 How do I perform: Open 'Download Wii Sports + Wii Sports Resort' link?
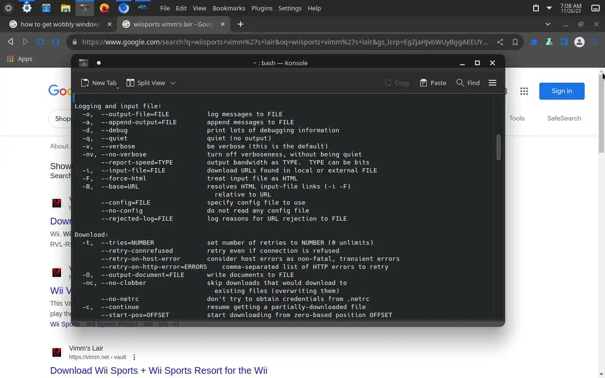(159, 370)
